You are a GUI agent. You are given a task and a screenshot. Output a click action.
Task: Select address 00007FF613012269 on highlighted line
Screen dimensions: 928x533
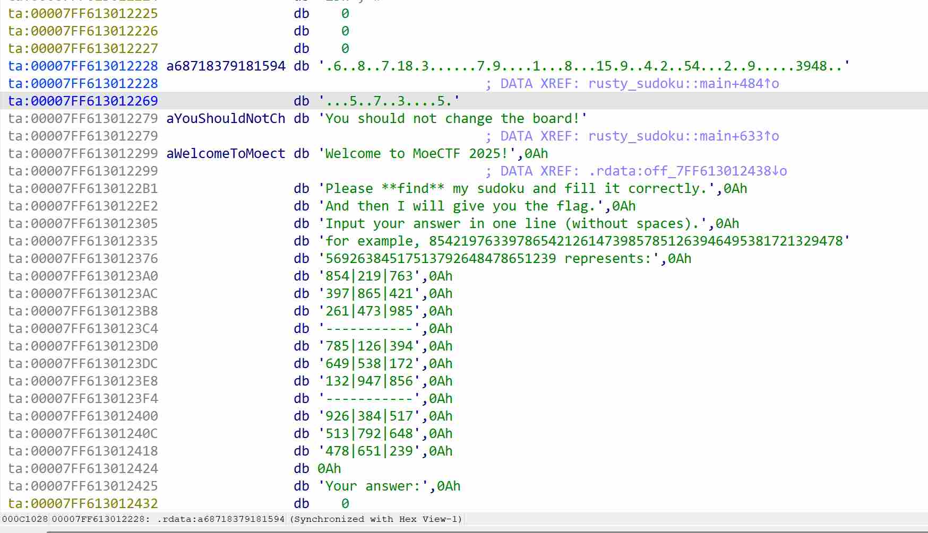[94, 101]
